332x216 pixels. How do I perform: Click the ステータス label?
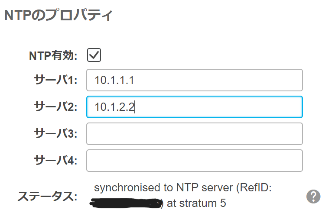tap(47, 196)
